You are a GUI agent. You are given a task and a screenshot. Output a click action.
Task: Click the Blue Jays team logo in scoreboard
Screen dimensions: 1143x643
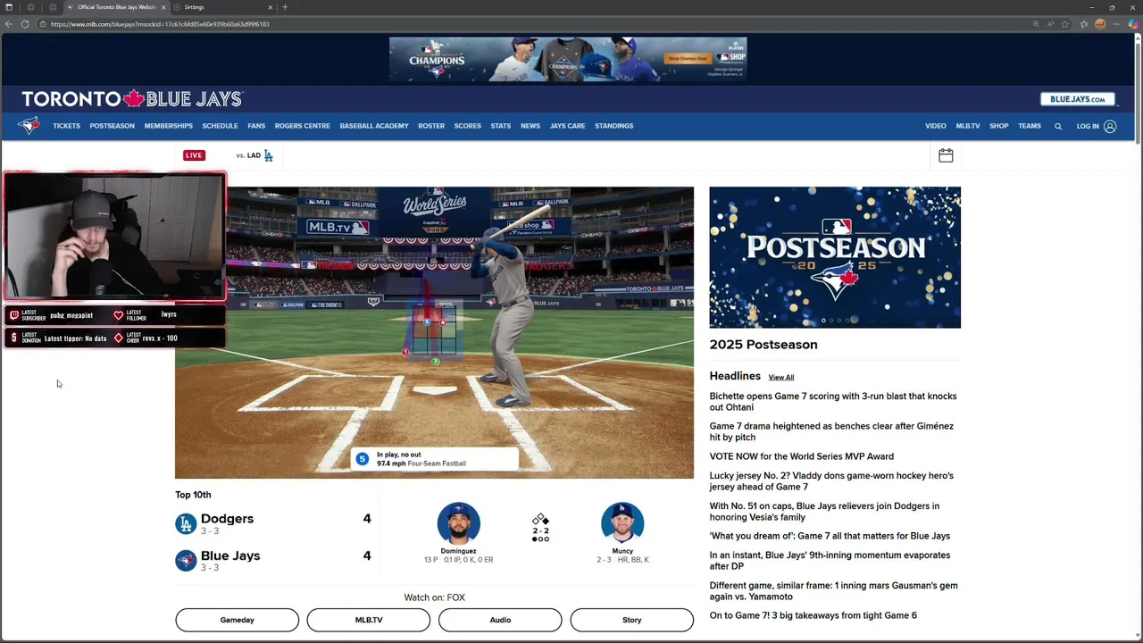[x=186, y=561]
